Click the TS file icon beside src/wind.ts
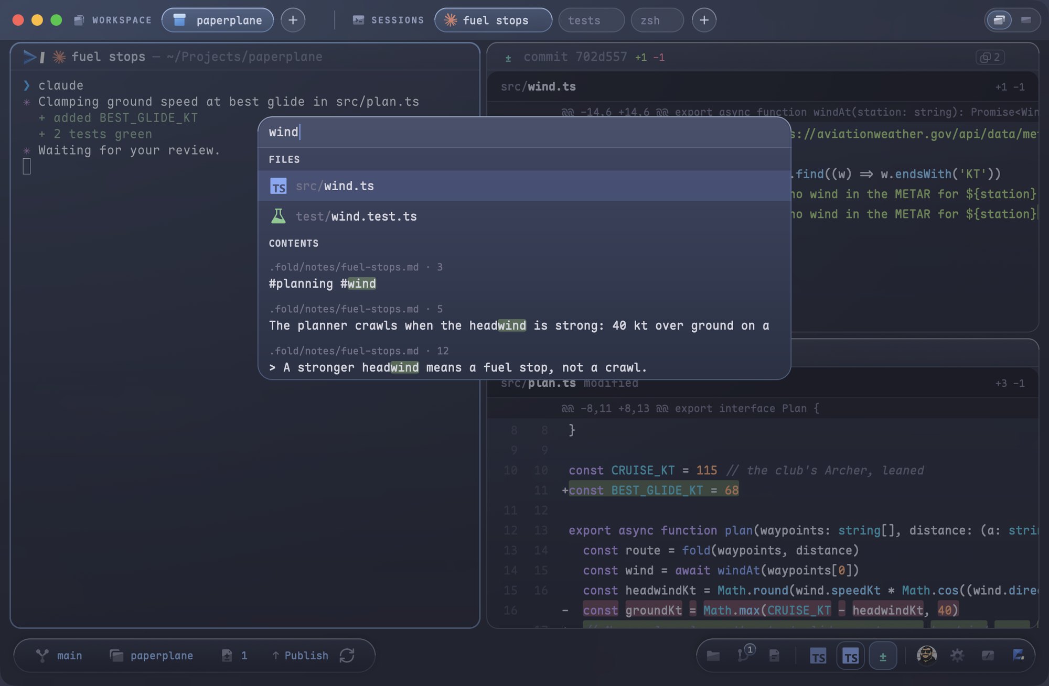 click(x=278, y=186)
